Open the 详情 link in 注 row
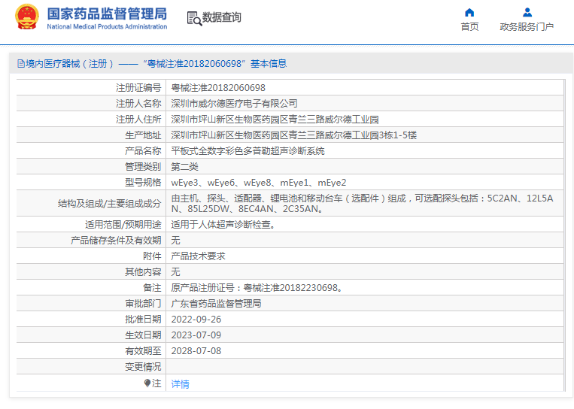 coord(181,383)
